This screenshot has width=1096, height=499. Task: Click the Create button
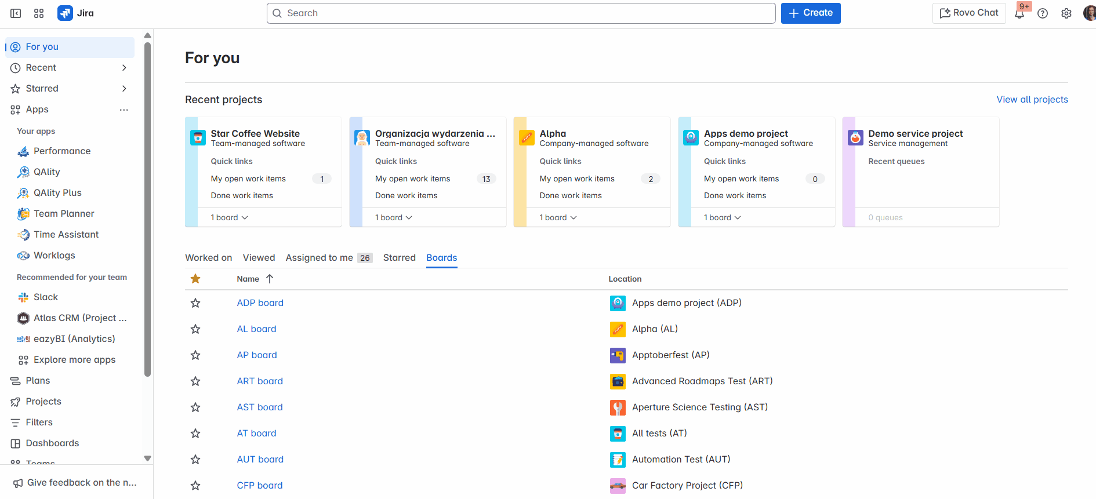click(811, 13)
